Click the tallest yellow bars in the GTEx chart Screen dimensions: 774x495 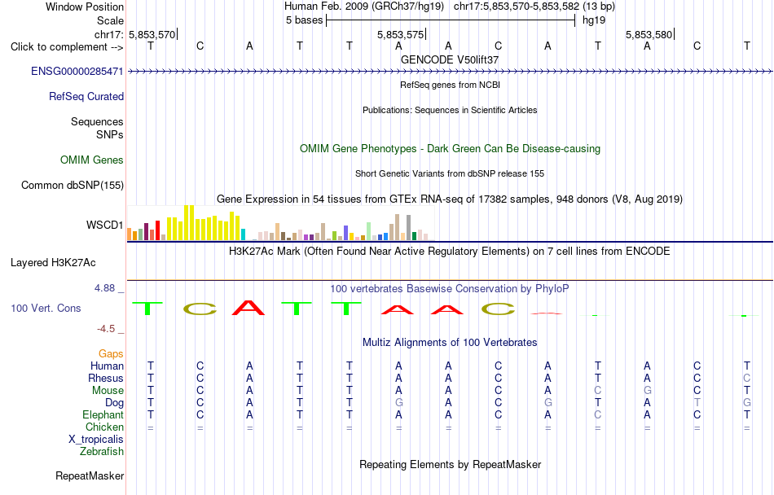point(189,223)
